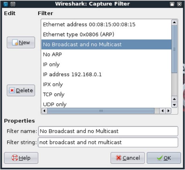
Task: Click the Wireshark fin icon in title bar
Action: pyautogui.click(x=6, y=4)
